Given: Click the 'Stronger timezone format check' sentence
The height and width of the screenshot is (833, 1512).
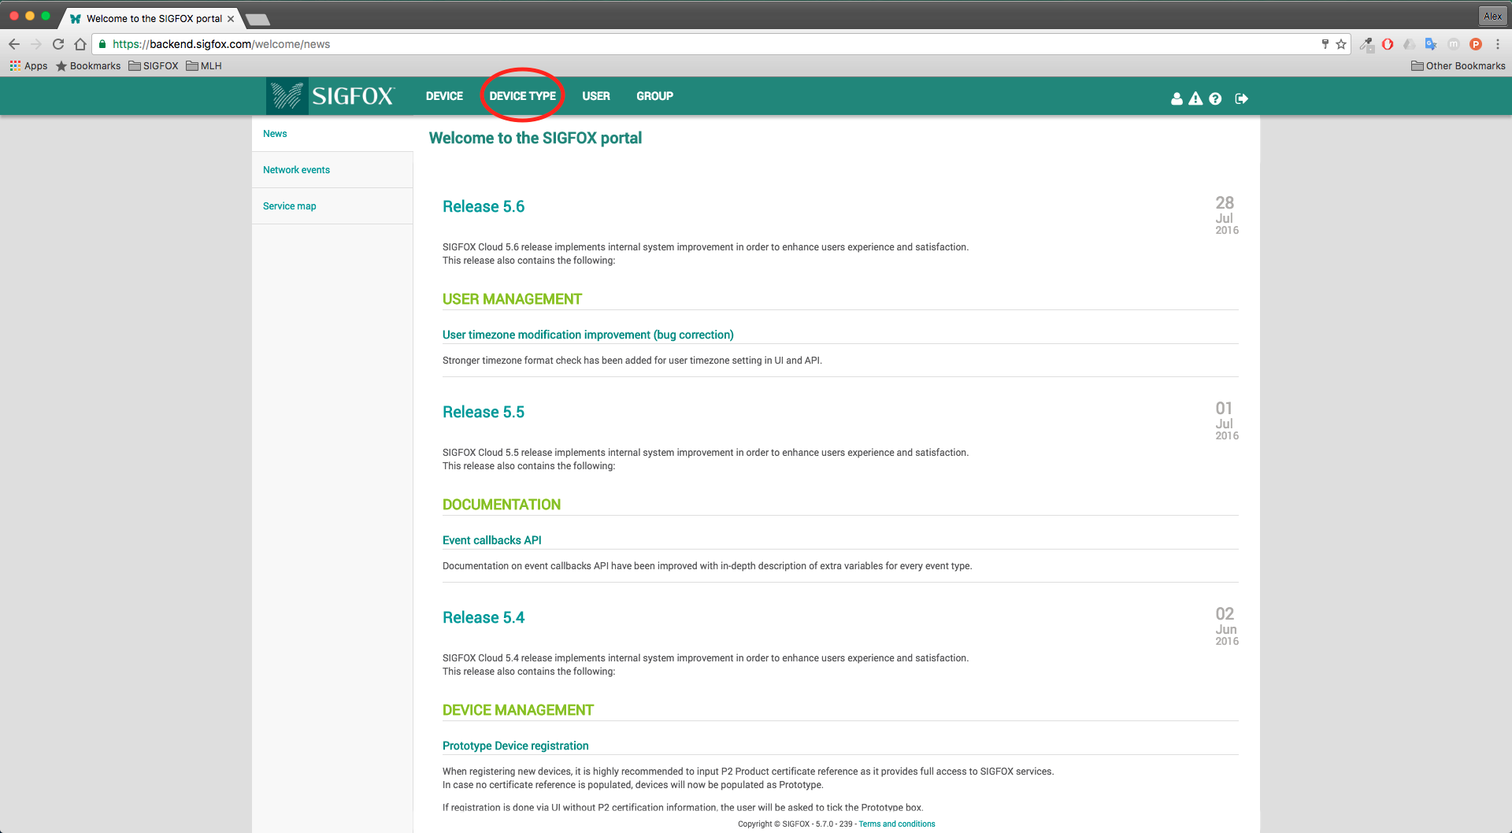Looking at the screenshot, I should pyautogui.click(x=632, y=361).
